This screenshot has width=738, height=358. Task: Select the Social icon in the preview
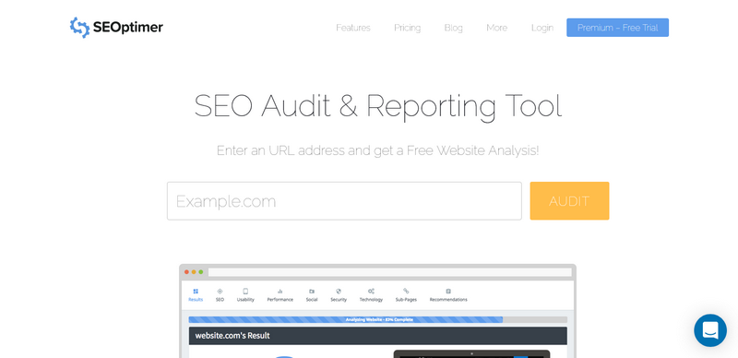312,292
